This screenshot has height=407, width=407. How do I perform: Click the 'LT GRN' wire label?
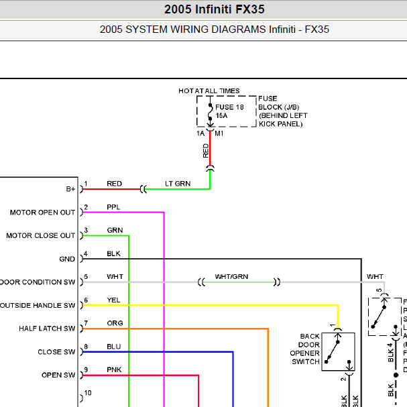[178, 184]
